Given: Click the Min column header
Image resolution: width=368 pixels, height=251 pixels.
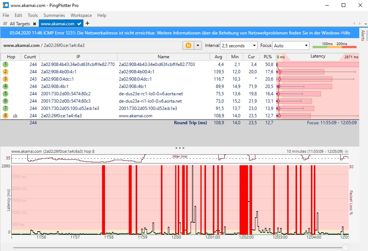Looking at the screenshot, I should tap(235, 57).
